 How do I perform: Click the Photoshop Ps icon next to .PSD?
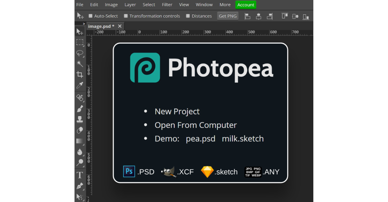click(x=129, y=171)
